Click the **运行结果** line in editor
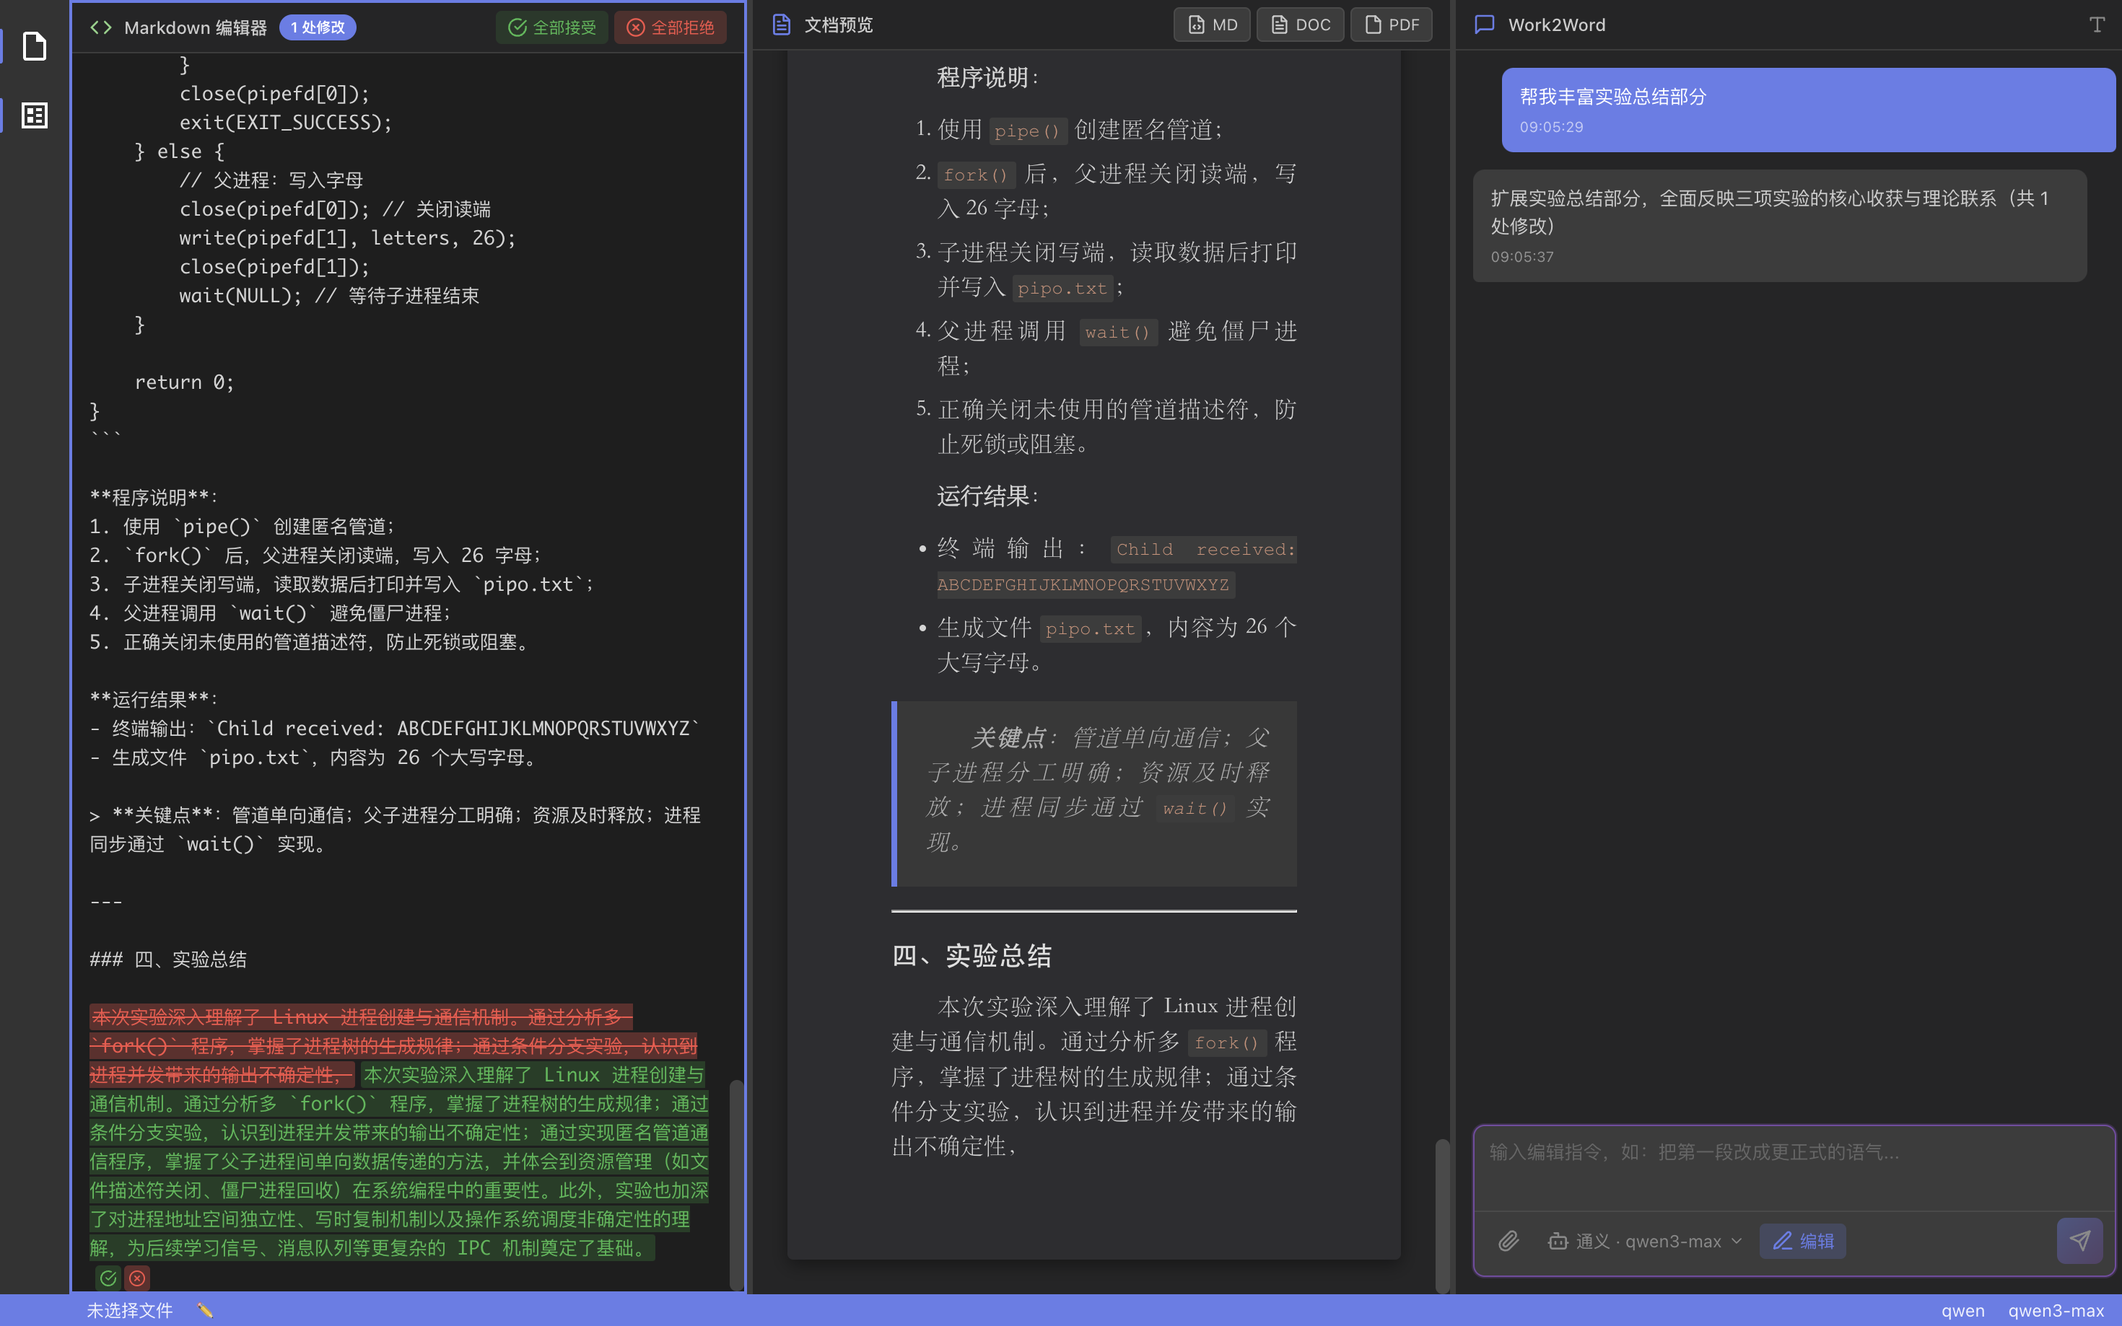The width and height of the screenshot is (2122, 1326). coord(154,699)
